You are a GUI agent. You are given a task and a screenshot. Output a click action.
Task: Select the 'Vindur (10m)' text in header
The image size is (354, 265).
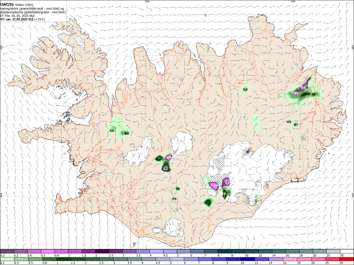(x=24, y=5)
